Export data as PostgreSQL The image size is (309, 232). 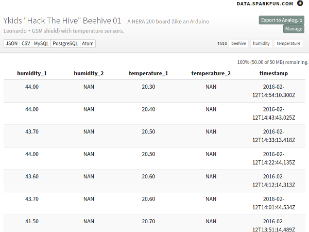tap(65, 44)
